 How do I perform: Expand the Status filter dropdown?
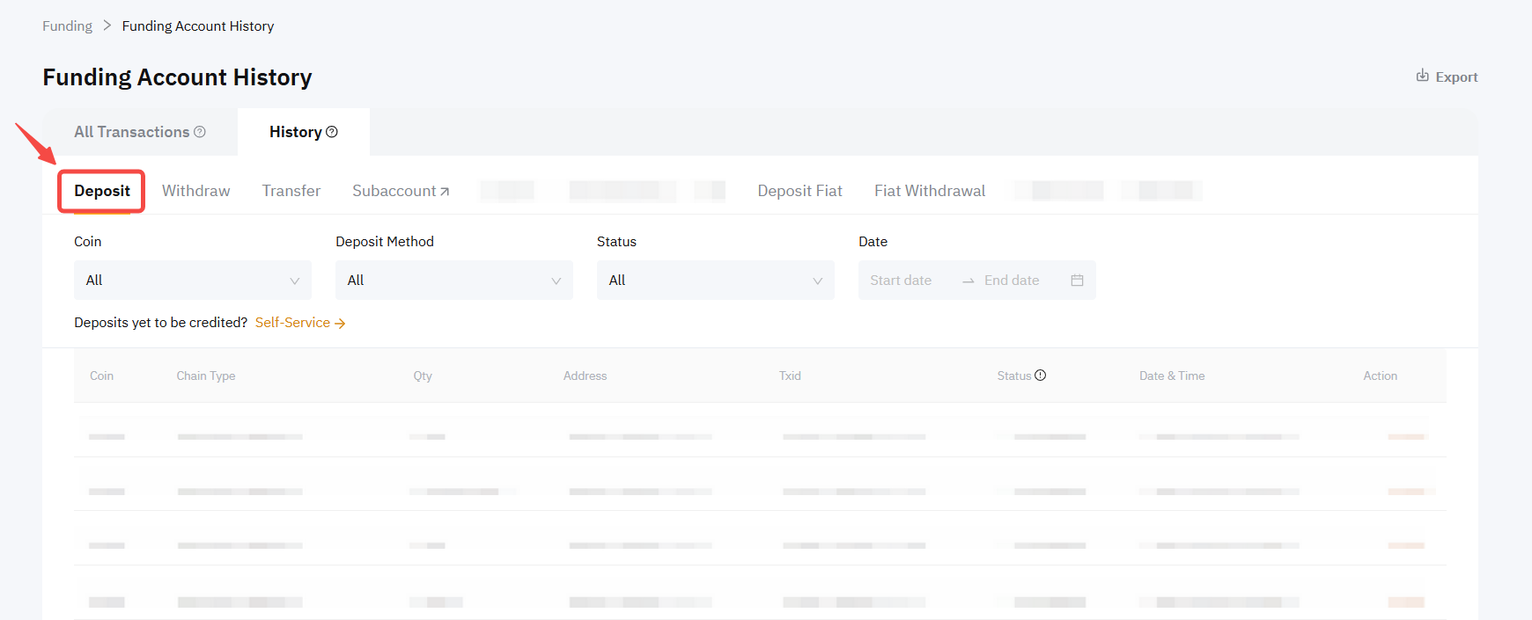715,281
